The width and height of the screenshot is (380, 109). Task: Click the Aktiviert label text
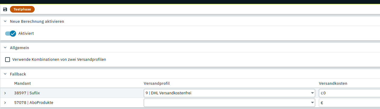tap(26, 34)
